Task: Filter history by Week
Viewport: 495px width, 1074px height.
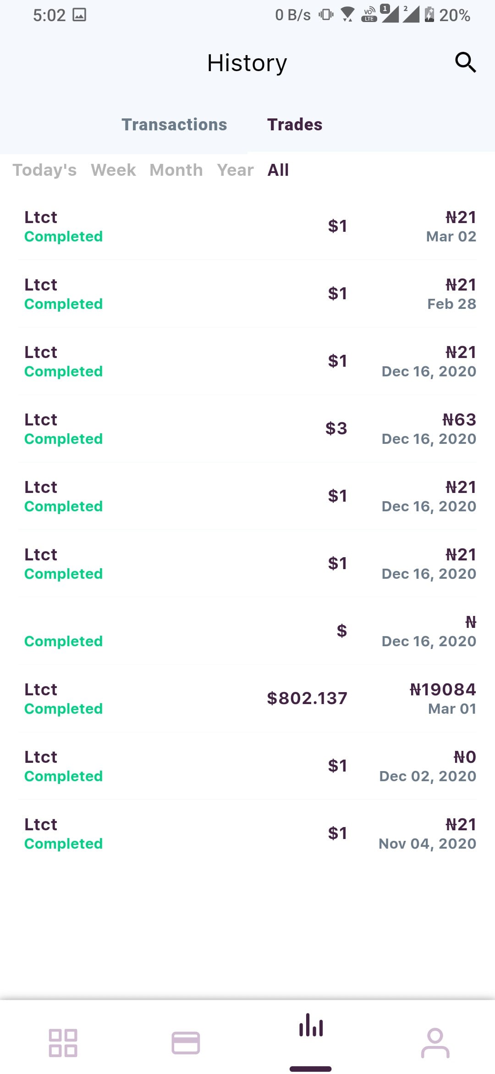Action: 113,170
